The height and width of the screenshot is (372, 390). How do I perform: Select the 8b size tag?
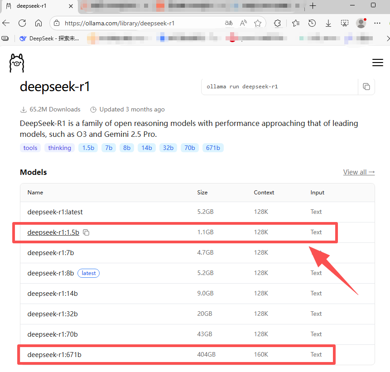click(127, 148)
